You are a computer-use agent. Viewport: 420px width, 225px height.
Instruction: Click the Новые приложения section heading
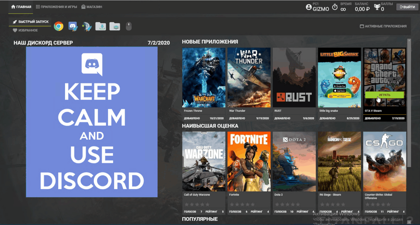click(210, 42)
